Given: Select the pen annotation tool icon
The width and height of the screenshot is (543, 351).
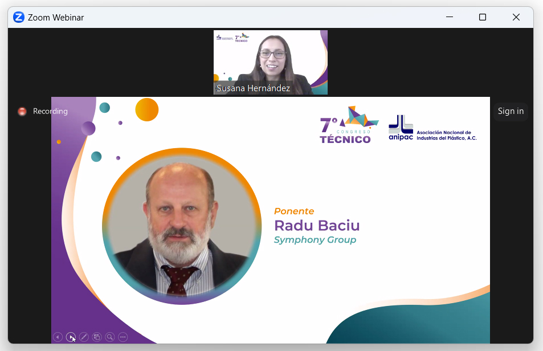Looking at the screenshot, I should (84, 337).
